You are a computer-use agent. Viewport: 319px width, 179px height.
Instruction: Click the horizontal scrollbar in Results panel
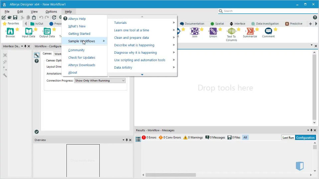170,175
